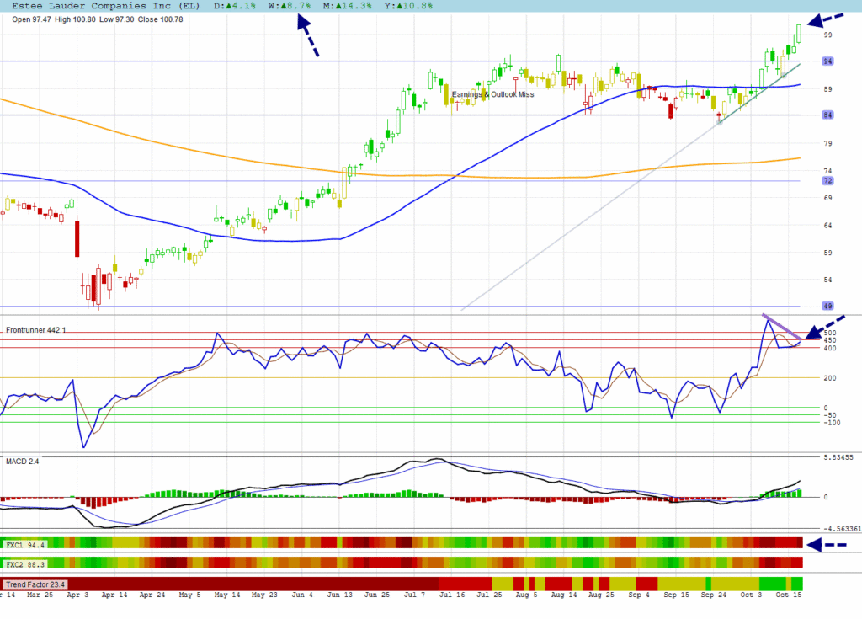862x619 pixels.
Task: Click the FXC2 88.3 indicator label
Action: click(25, 563)
